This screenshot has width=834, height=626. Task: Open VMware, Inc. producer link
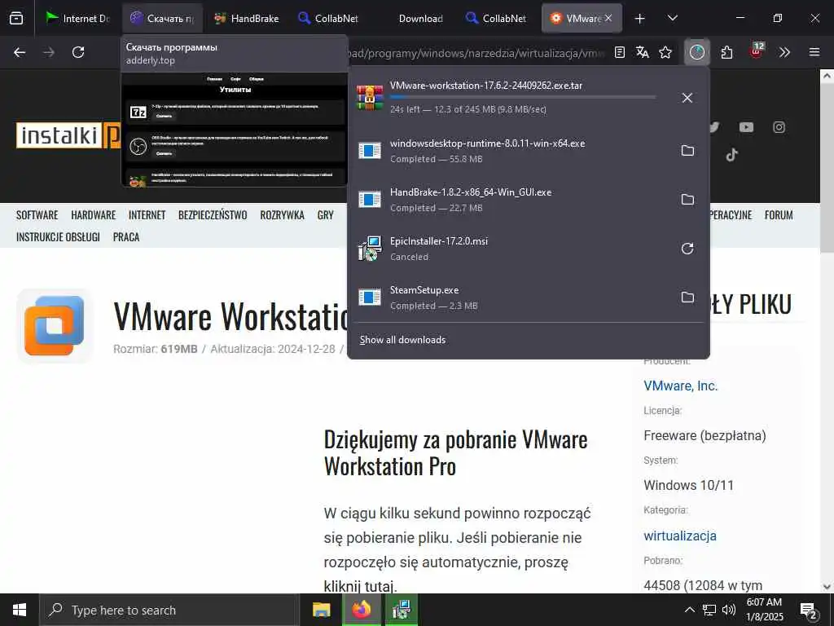coord(681,386)
